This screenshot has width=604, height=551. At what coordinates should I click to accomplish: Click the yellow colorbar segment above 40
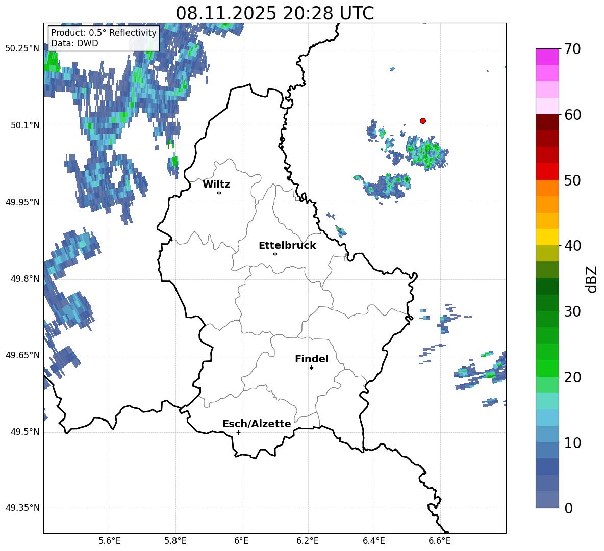click(x=547, y=237)
